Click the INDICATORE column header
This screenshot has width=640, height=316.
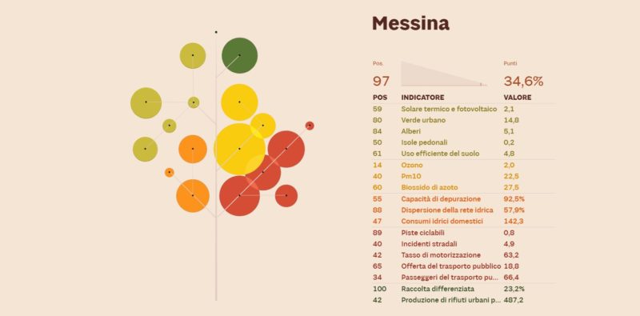click(x=422, y=98)
